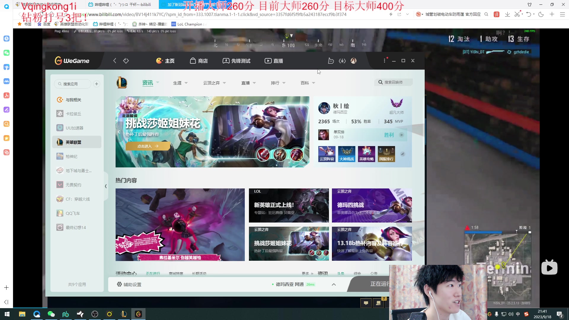
Task: Open the 大神观战 shortcut
Action: pos(347,154)
